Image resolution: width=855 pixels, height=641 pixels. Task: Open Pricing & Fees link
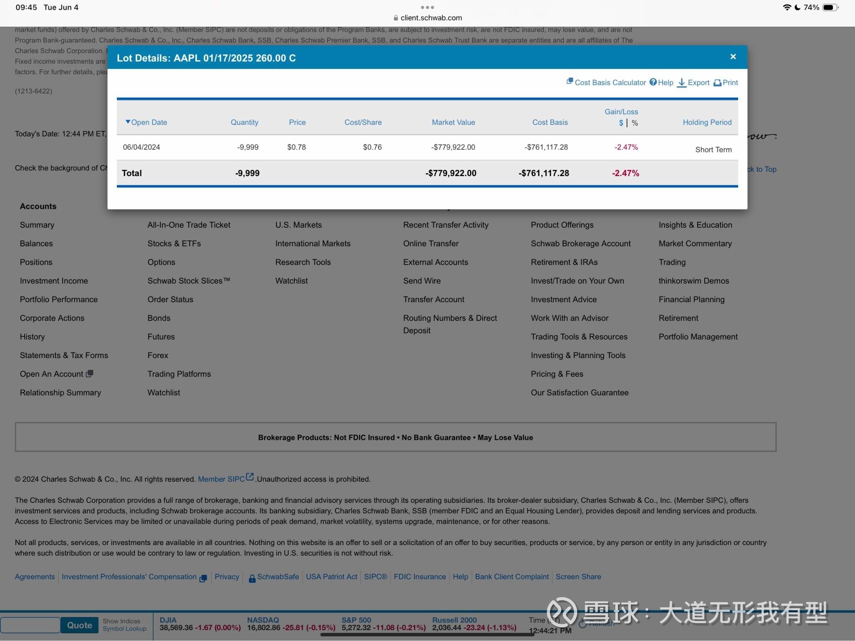coord(557,374)
